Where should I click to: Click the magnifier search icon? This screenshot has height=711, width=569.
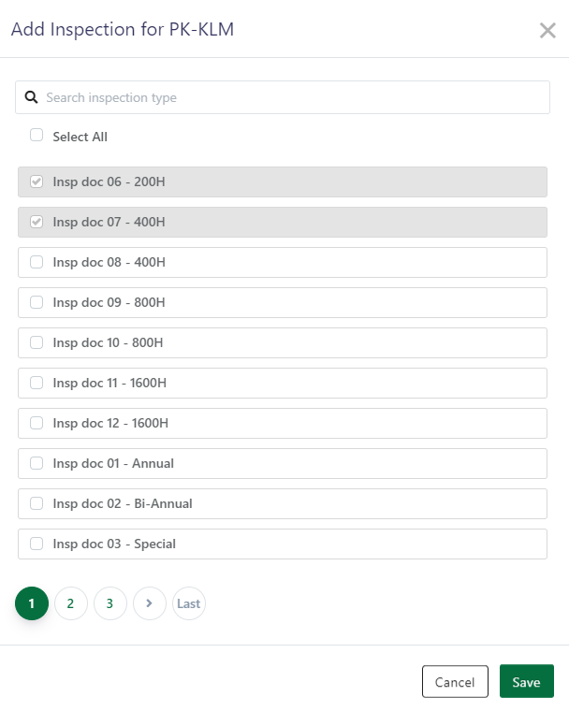coord(31,97)
